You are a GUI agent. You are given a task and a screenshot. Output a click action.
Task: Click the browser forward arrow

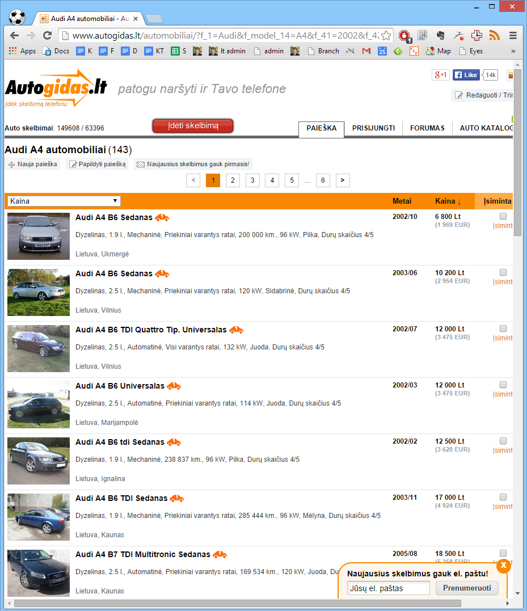click(31, 36)
